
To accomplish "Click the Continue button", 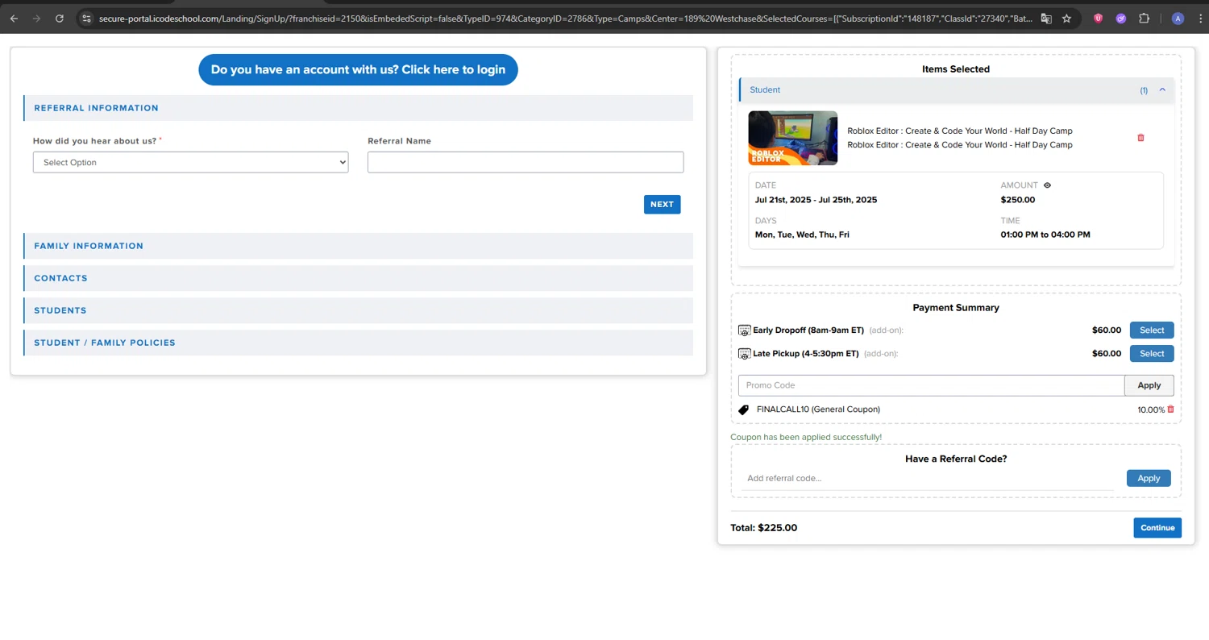I will 1157,528.
